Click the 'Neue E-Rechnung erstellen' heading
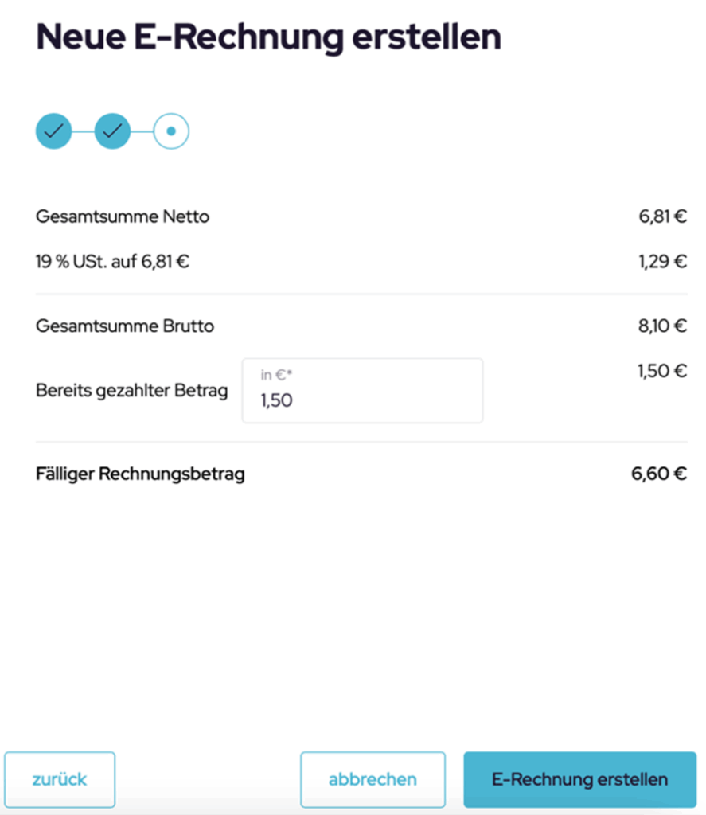Screen dimensions: 706x815 pyautogui.click(x=269, y=37)
